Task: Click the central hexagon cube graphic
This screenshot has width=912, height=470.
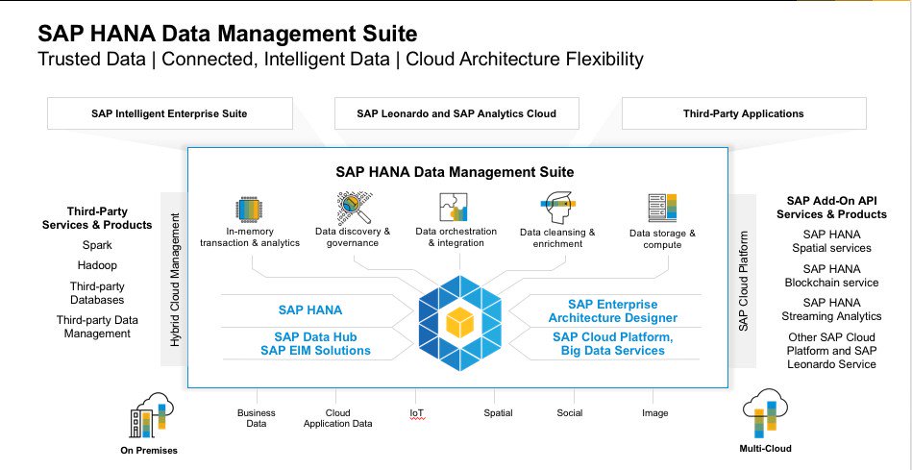Action: coord(459,323)
